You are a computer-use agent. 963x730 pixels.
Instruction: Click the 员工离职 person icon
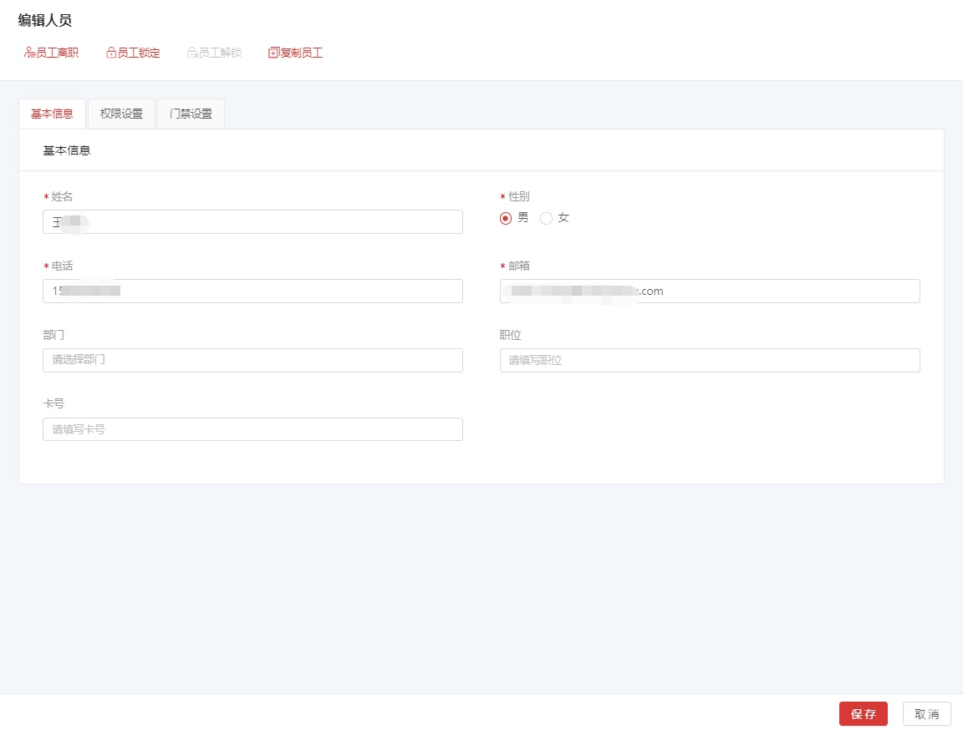(29, 53)
